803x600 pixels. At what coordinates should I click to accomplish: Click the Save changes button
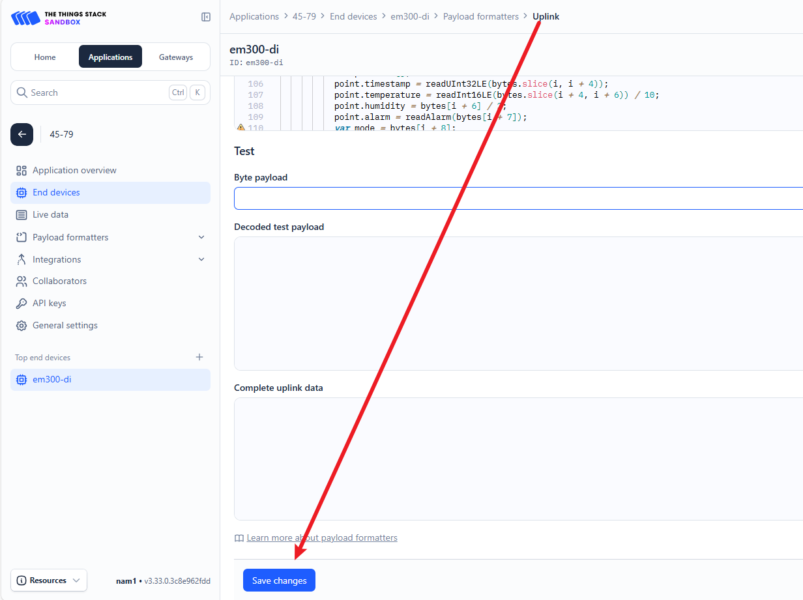(279, 580)
